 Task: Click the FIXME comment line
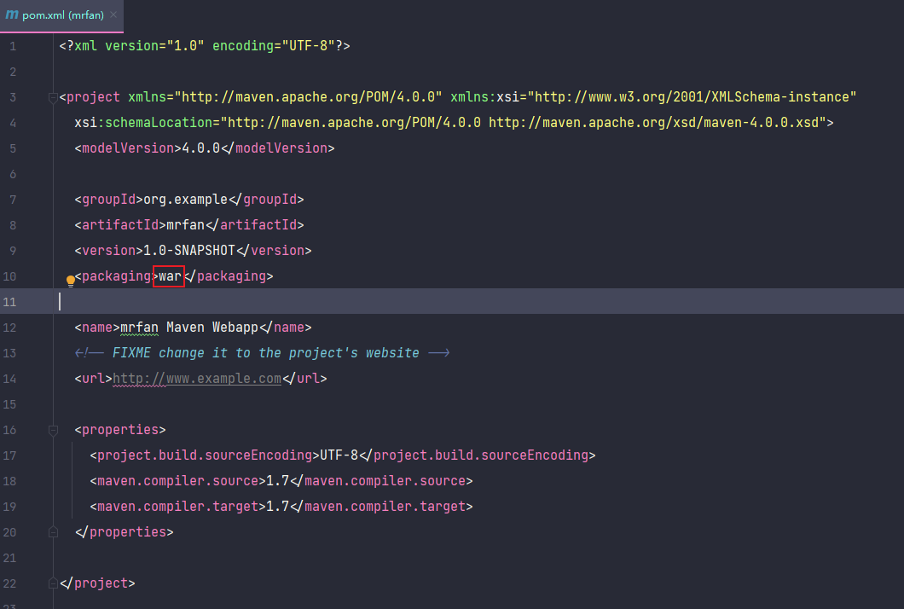[x=262, y=353]
